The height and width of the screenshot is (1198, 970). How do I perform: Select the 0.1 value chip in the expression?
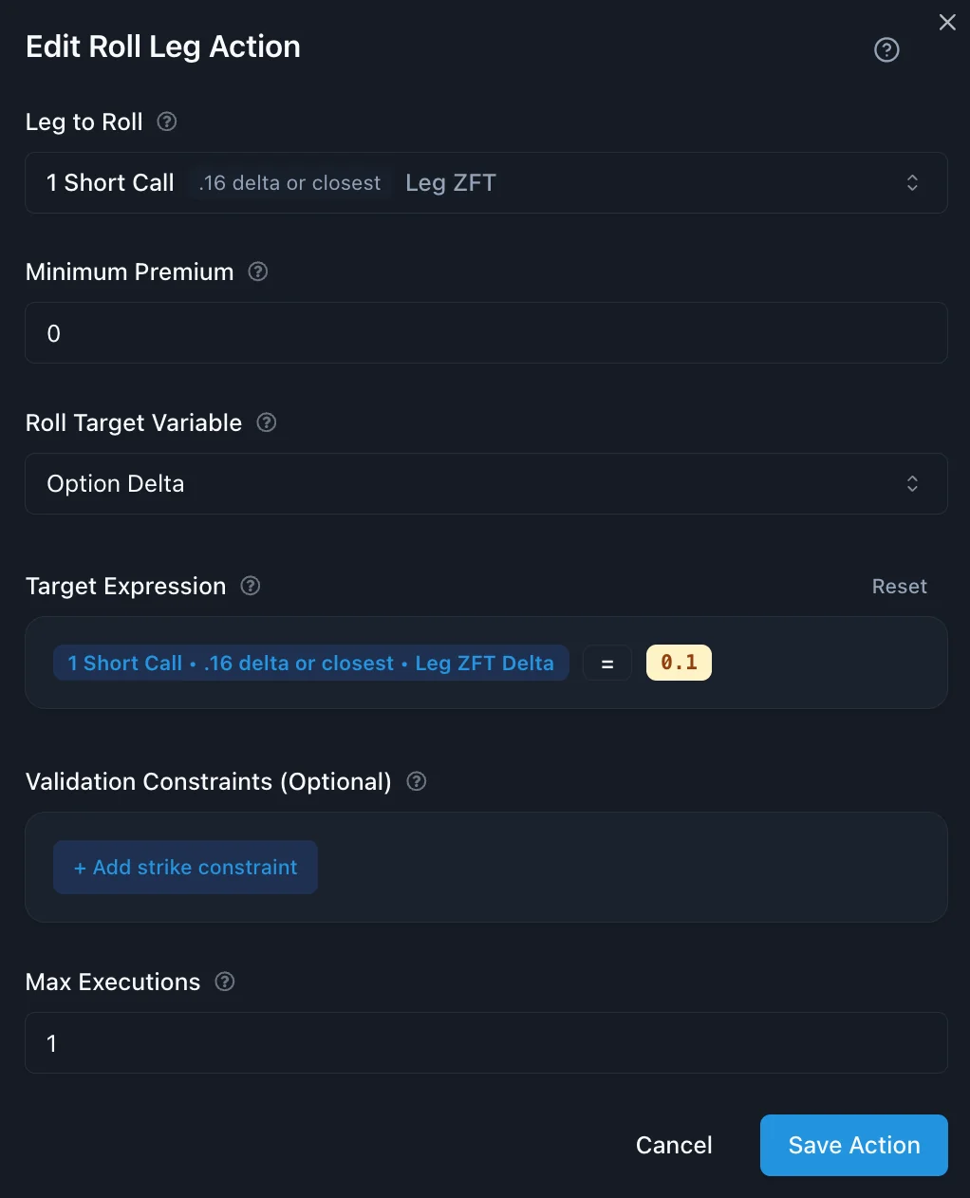click(x=679, y=663)
